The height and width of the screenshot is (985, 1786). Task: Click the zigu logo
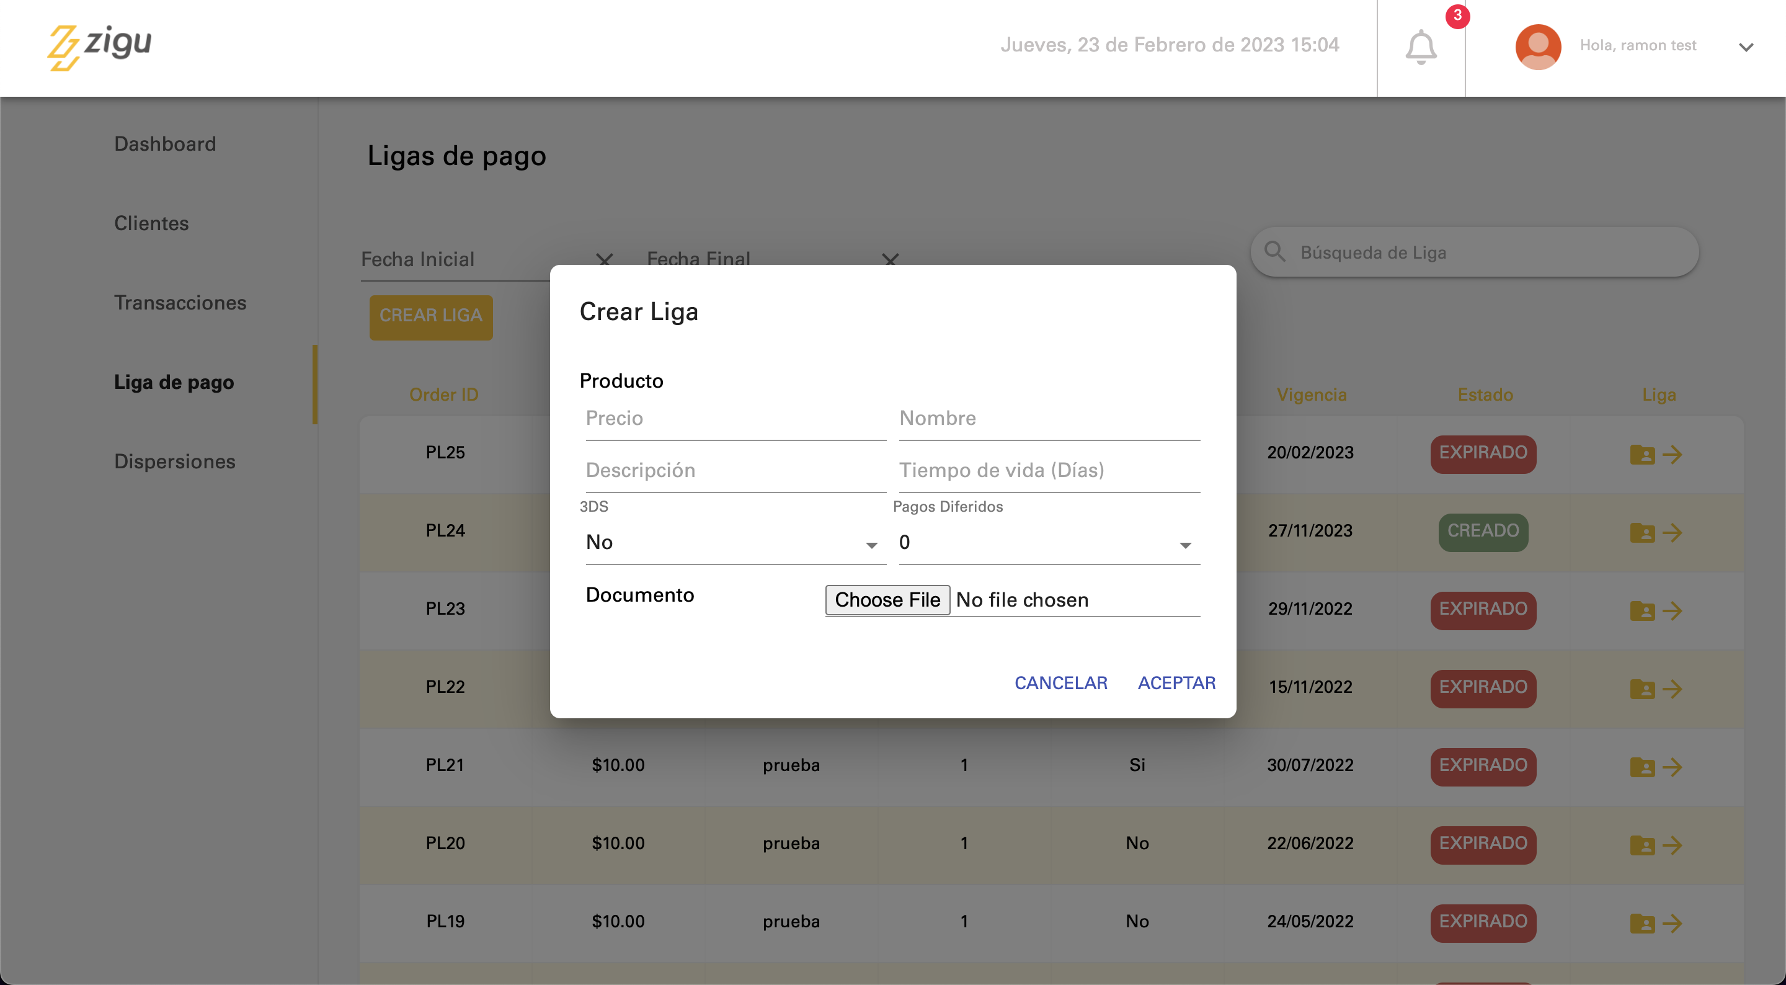click(99, 47)
